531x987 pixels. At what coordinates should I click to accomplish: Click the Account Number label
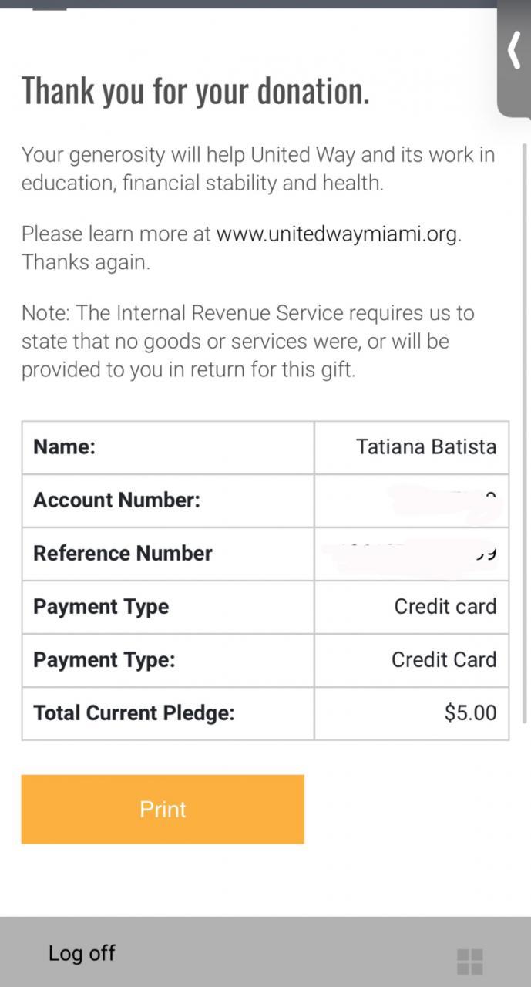click(116, 500)
